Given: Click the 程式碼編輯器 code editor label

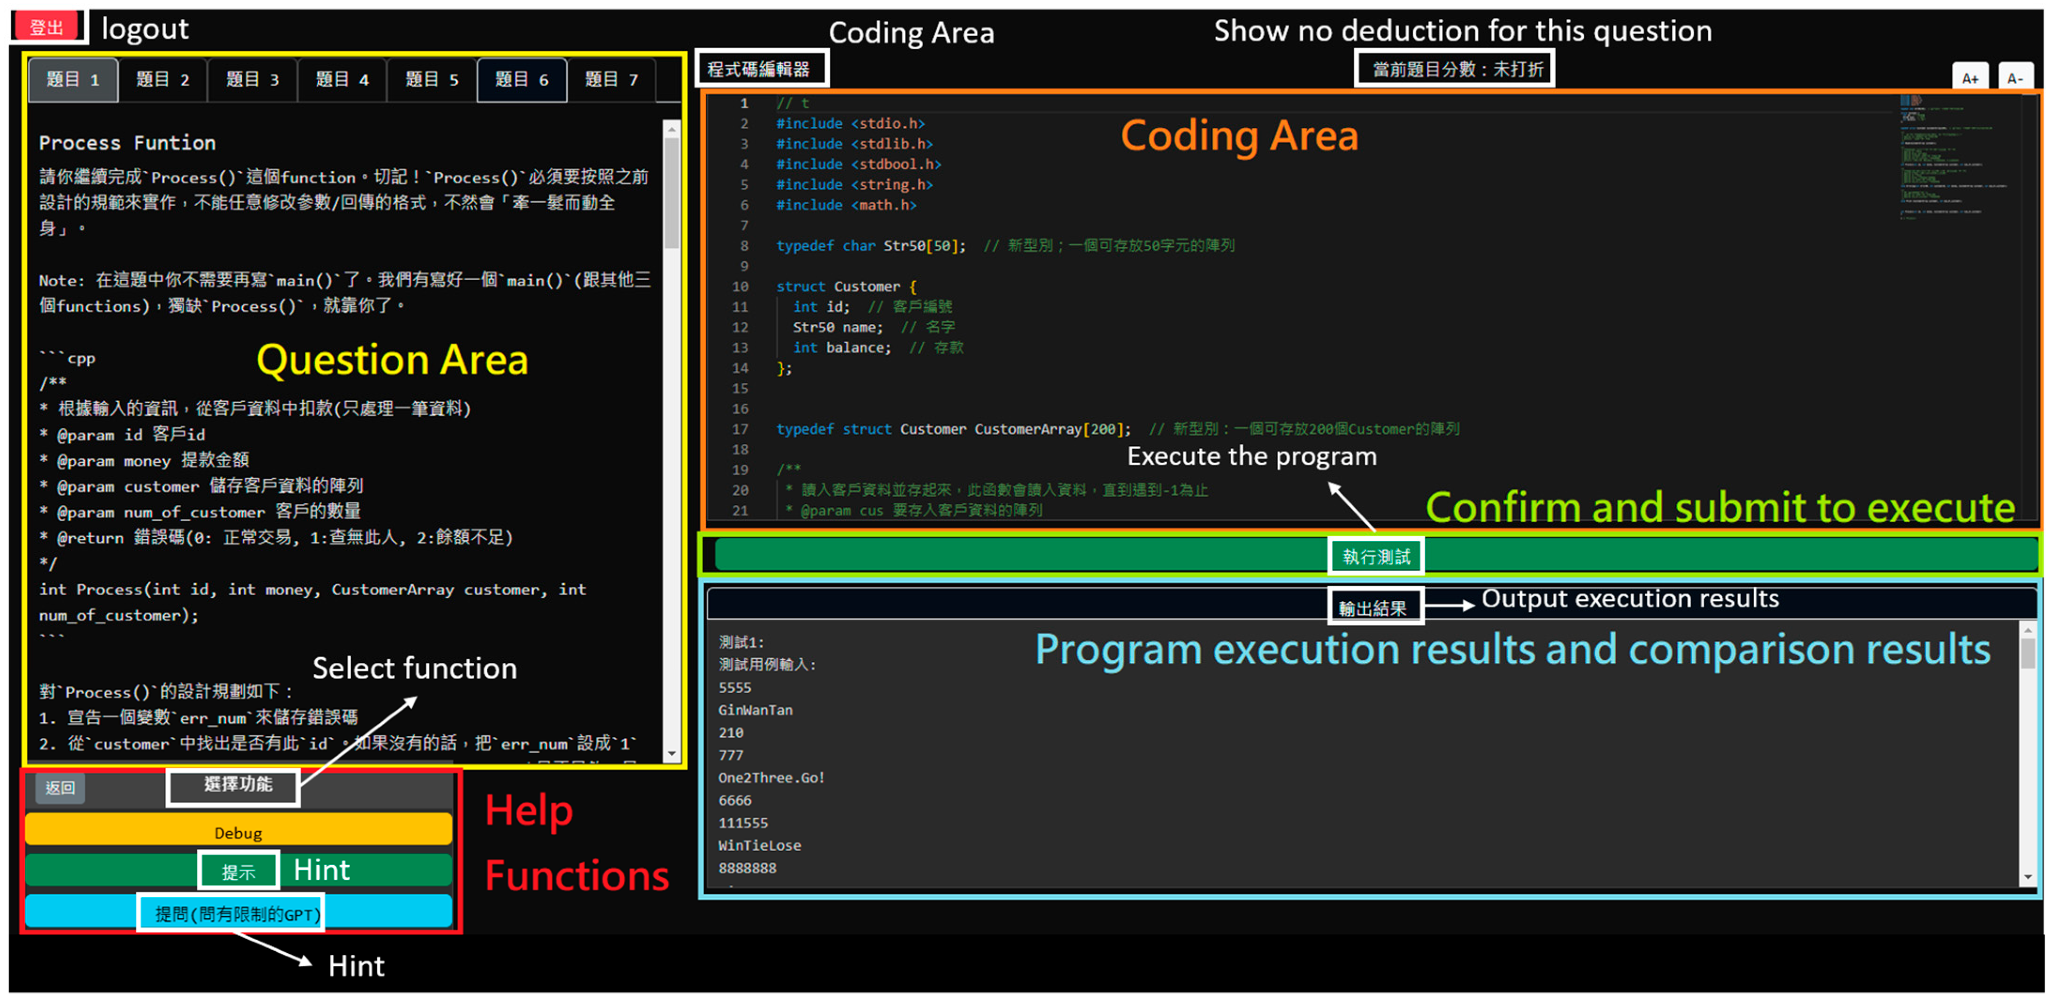Looking at the screenshot, I should [x=759, y=69].
